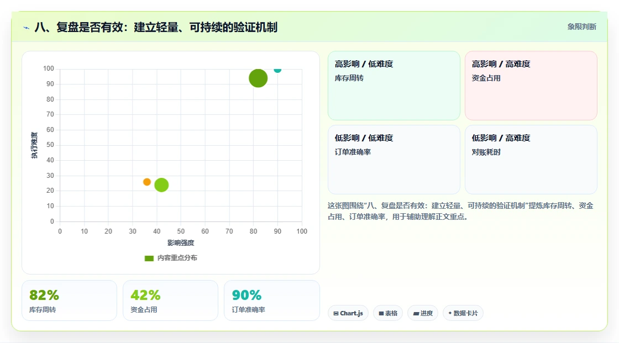The image size is (619, 343).
Task: Click the large dark green bubble on the chart
Action: (x=258, y=78)
